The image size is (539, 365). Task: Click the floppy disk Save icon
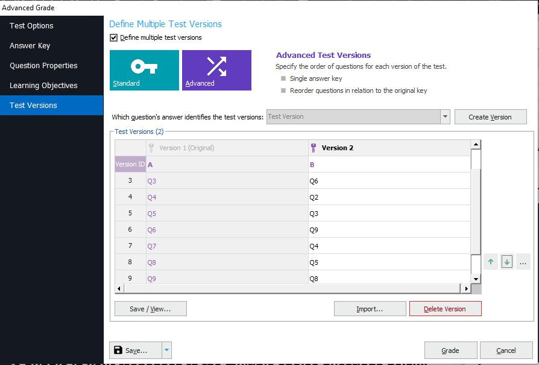click(x=118, y=350)
